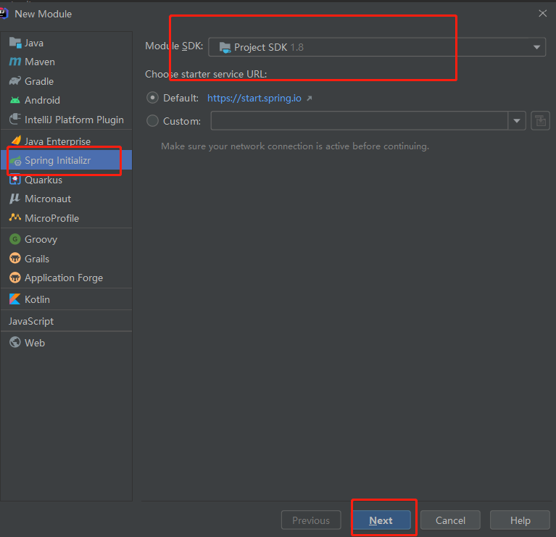556x537 pixels.
Task: Choose Quarkus module type
Action: (x=66, y=180)
